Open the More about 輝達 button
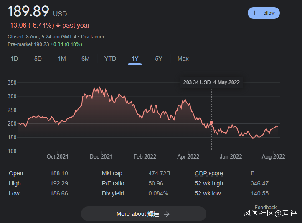Screen dimensions: 302x223 [x=143, y=214]
